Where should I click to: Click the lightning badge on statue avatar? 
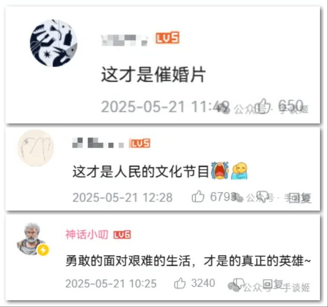click(x=43, y=250)
